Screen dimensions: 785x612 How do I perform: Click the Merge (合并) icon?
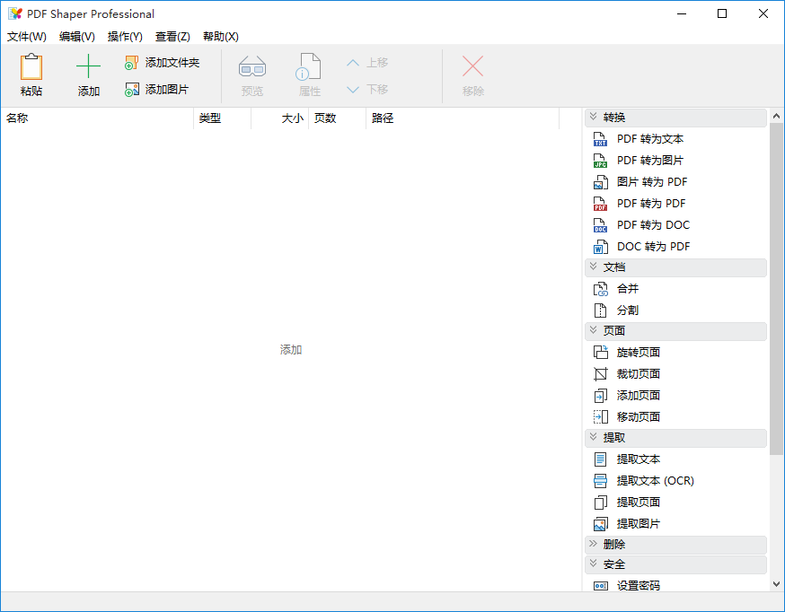click(600, 289)
